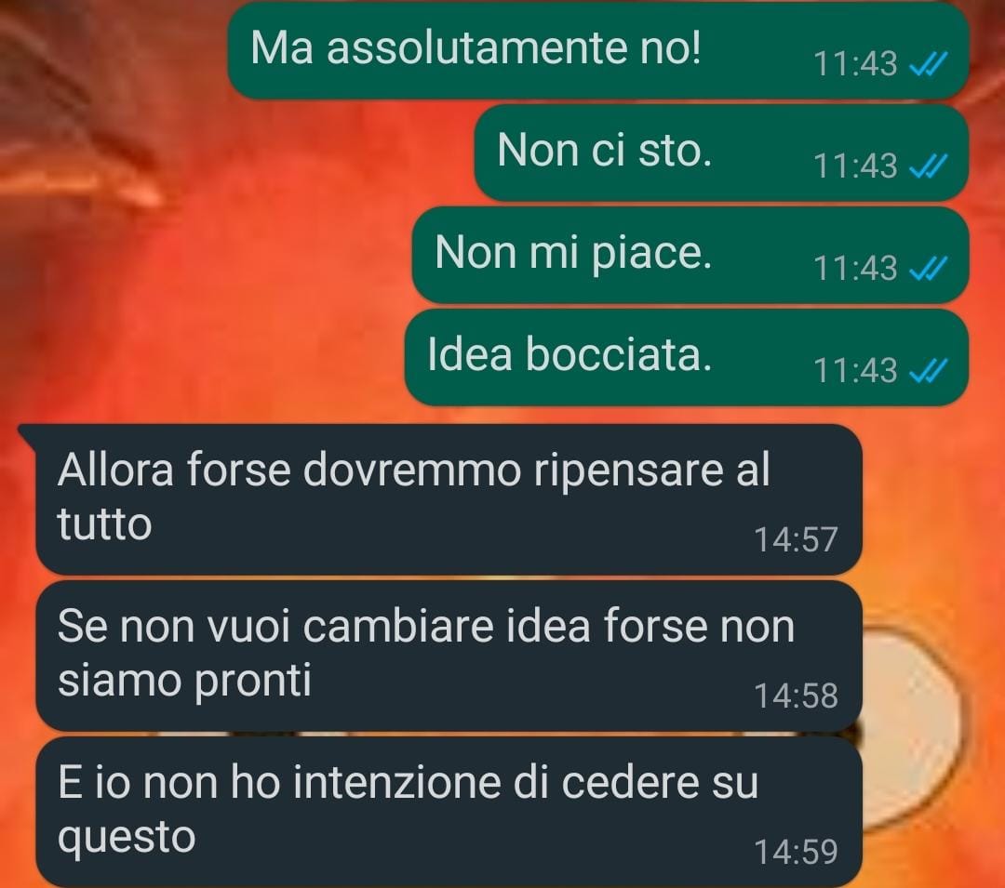Click read checkmarks on 'Ma assolutamente no!'
Screen dimensions: 1005x888
pos(928,64)
